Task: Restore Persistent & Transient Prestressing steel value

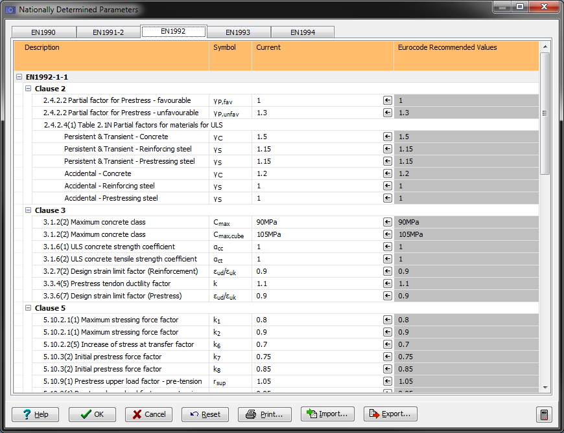Action: point(388,161)
